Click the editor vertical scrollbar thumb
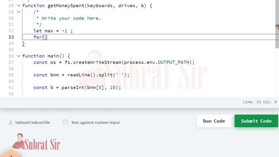The width and height of the screenshot is (279, 157). [x=277, y=24]
